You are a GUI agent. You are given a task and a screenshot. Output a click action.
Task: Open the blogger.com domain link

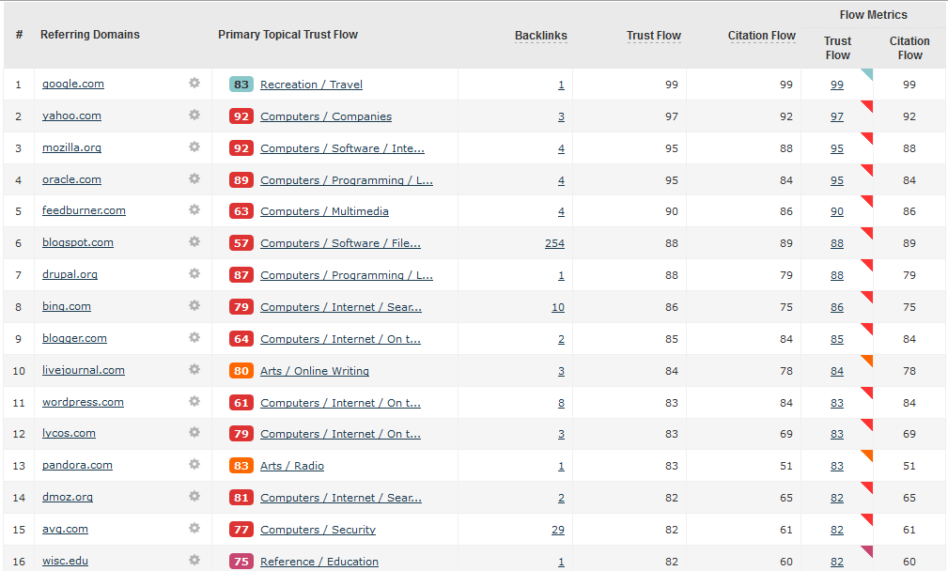tap(74, 338)
